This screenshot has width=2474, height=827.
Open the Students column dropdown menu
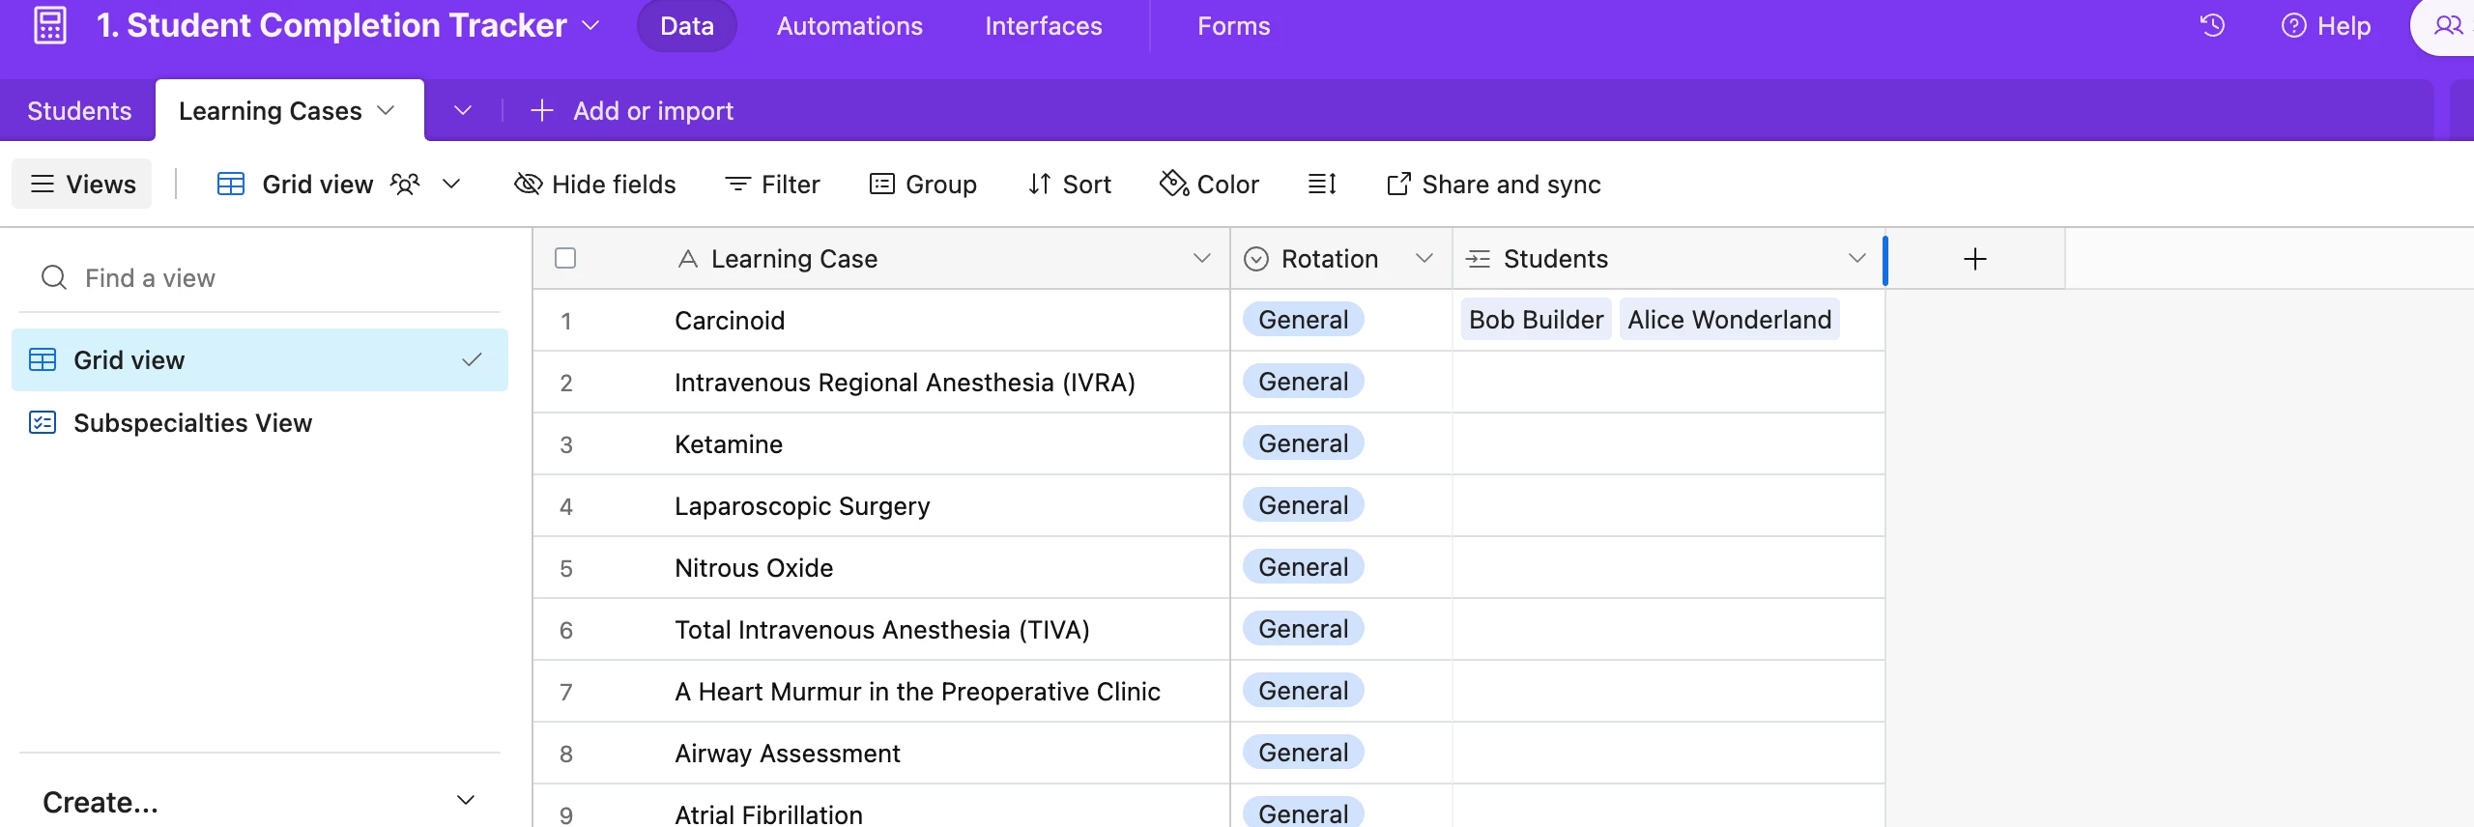(x=1856, y=258)
